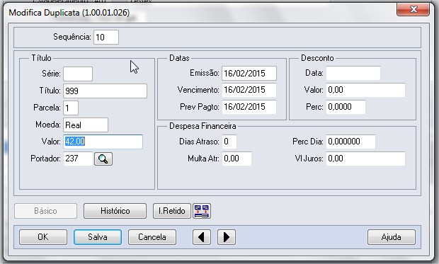Click the Moeda label text
Viewport: 439px width, 264px height.
[48, 125]
